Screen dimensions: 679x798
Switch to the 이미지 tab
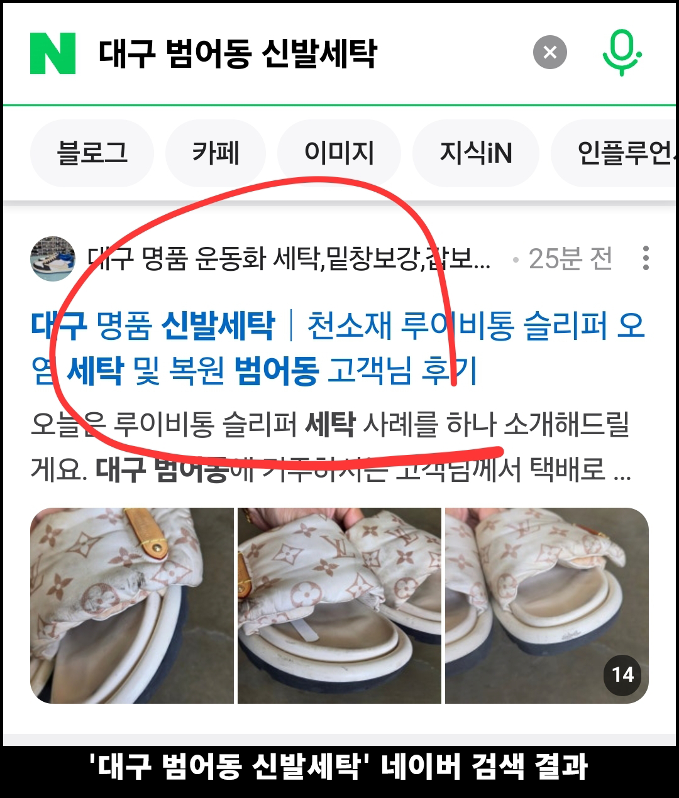(x=339, y=153)
